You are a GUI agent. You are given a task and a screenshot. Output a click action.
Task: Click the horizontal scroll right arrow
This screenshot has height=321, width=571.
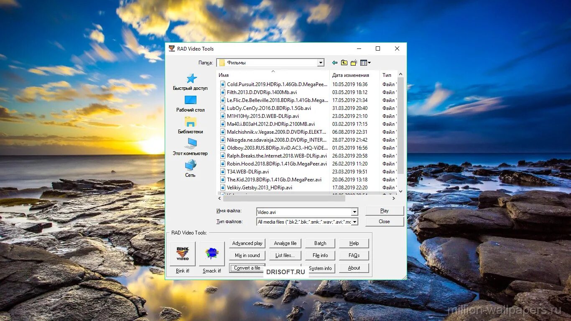[394, 198]
